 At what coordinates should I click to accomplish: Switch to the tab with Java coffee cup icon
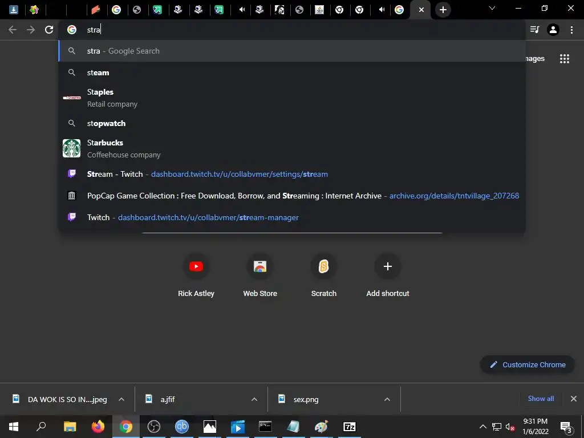tap(319, 10)
